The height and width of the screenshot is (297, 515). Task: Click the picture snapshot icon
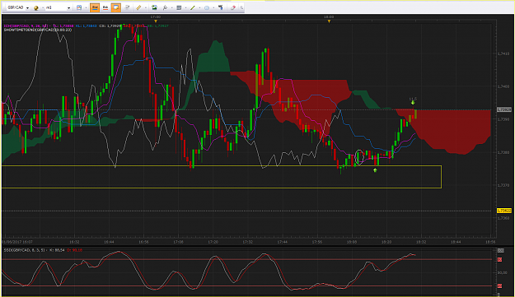(x=154, y=7)
